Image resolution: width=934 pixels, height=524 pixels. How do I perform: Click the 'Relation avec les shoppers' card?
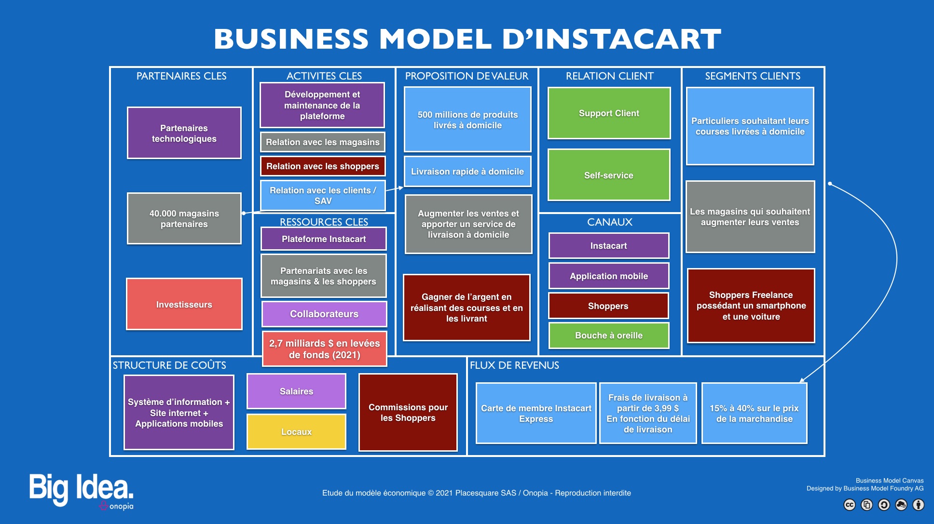pyautogui.click(x=322, y=166)
